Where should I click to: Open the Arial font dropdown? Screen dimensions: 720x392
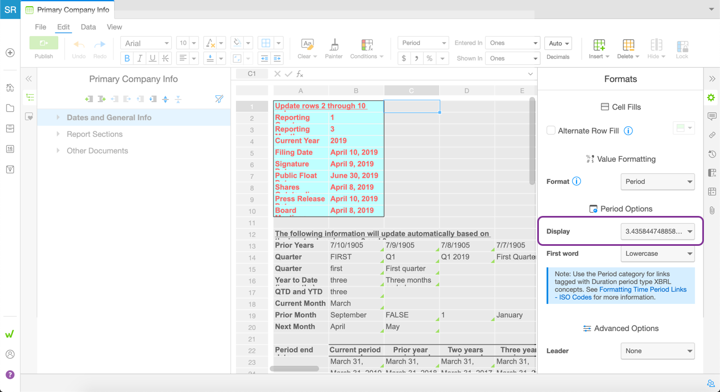coord(146,43)
